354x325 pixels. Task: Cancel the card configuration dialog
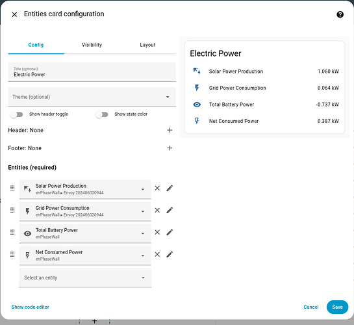[311, 307]
